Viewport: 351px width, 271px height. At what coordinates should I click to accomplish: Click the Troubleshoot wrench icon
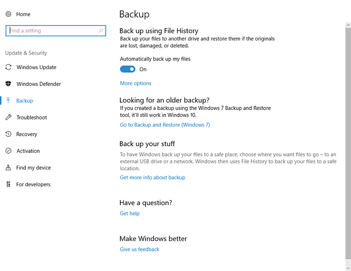[x=9, y=117]
